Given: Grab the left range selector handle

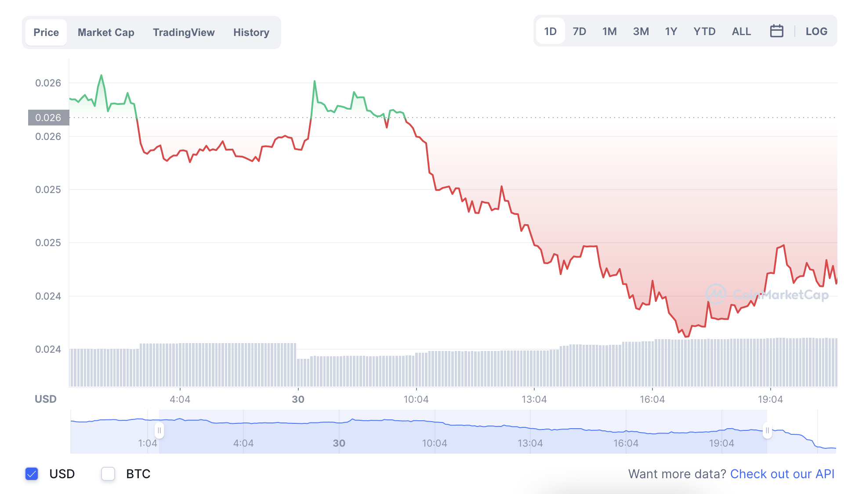Looking at the screenshot, I should 159,430.
